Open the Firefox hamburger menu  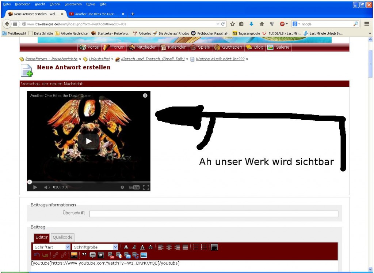coord(367,24)
